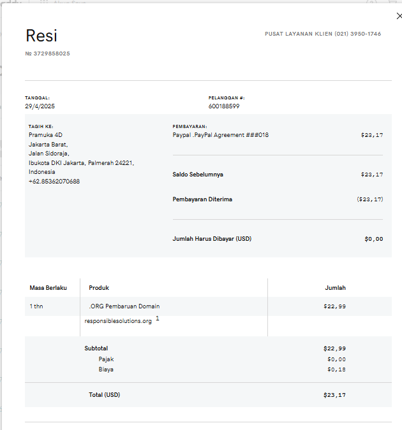The image size is (402, 430).
Task: Click the responsiblesolutions.org domain name
Action: point(118,321)
